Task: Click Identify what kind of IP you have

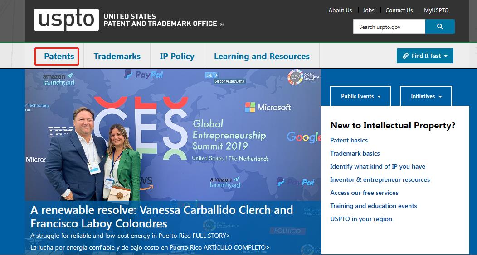Action: point(378,166)
